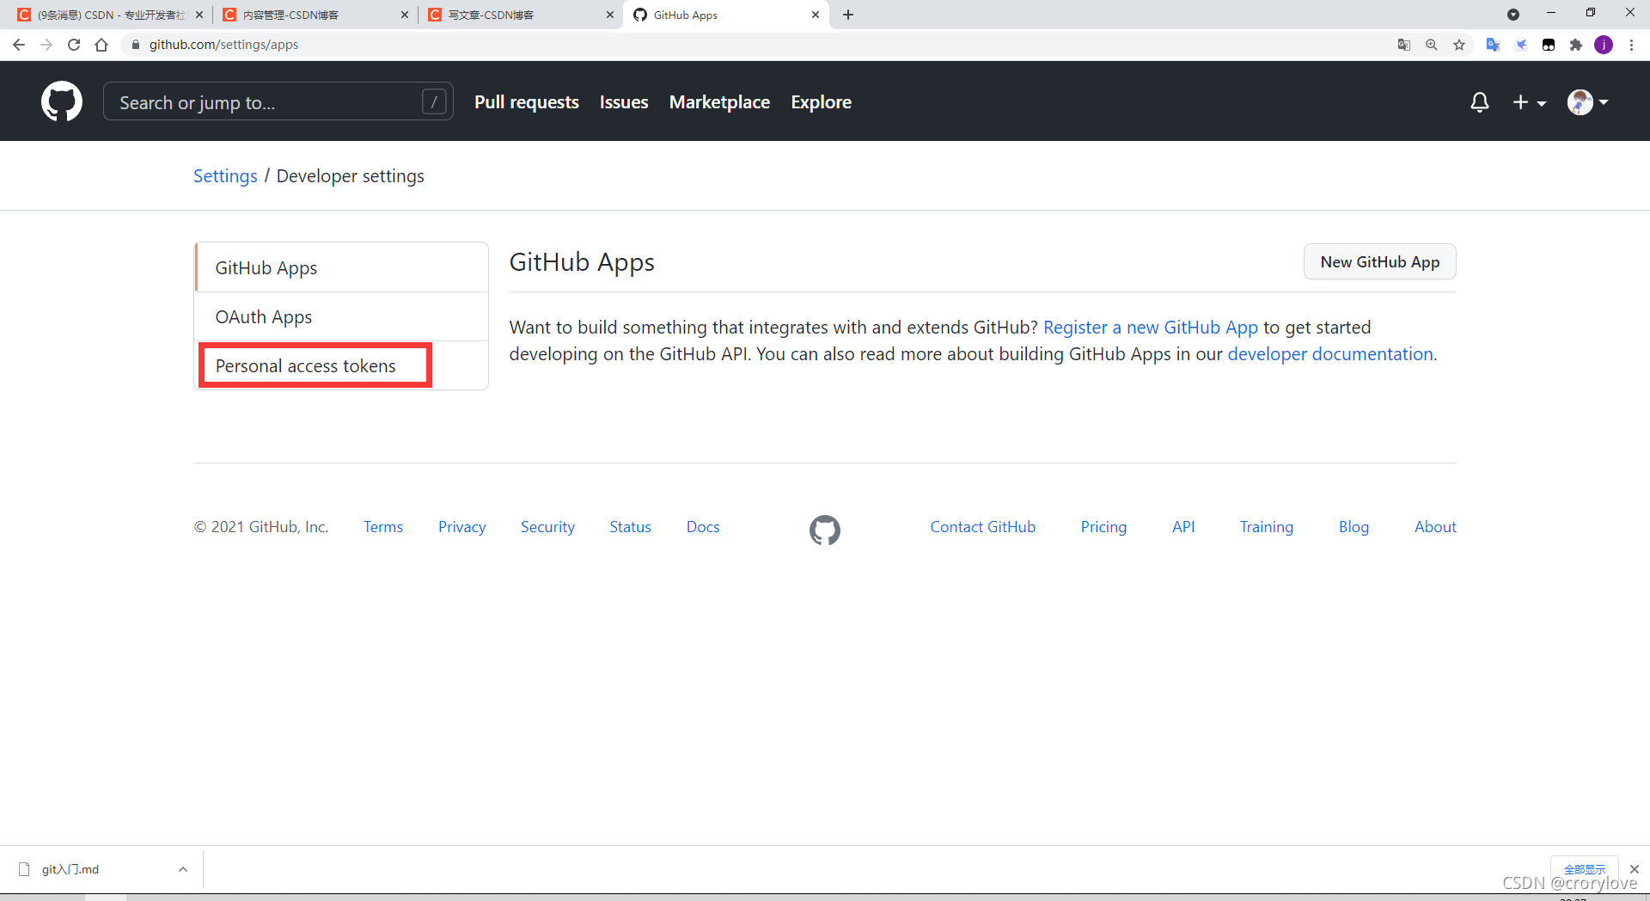The image size is (1650, 901).
Task: Bookmark this page with star icon
Action: 1458,45
